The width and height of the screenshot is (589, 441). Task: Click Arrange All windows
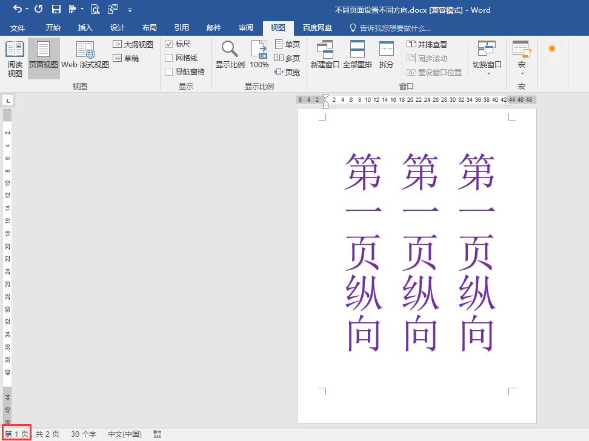point(358,55)
